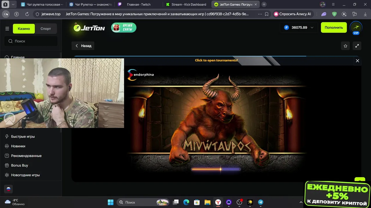Screen dimensions: 371x208
Task: Open File Explorer from the taskbar
Action: pyautogui.click(x=207, y=202)
